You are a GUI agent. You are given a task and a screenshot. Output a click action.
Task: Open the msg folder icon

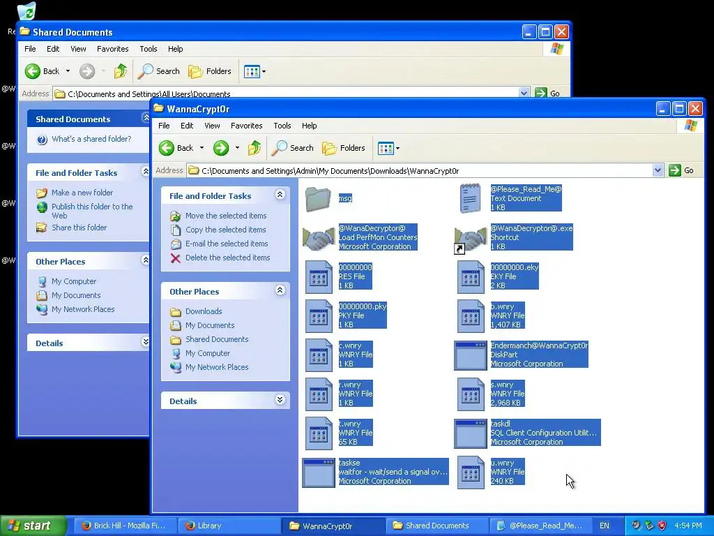pyautogui.click(x=318, y=199)
